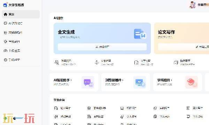Click the user avatar at top right
This screenshot has width=209, height=125.
coord(193,5)
